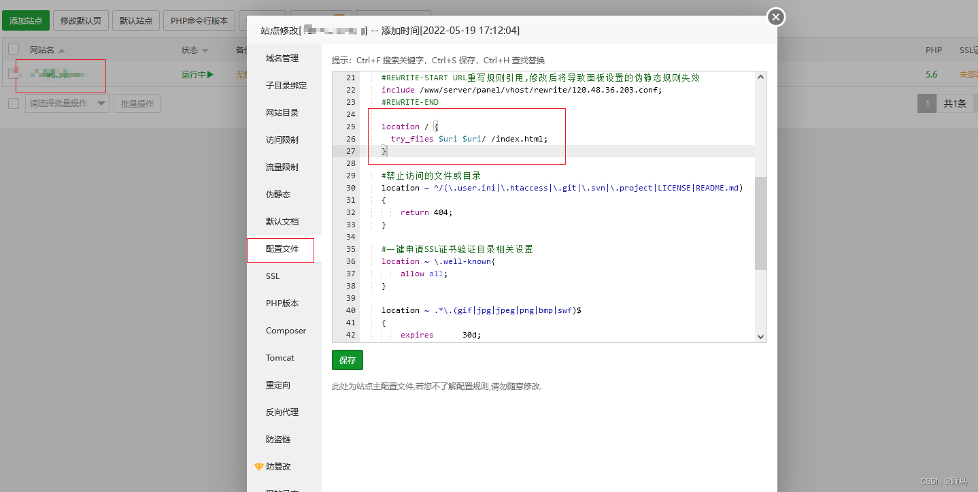978x492 pixels.
Task: Open 伪静态 sidebar tab
Action: click(278, 195)
